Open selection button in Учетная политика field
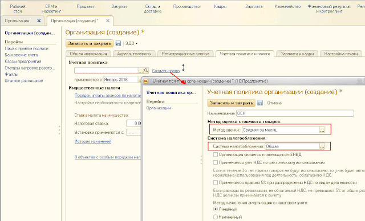This screenshot has width=365, height=221. pyautogui.click(x=141, y=71)
